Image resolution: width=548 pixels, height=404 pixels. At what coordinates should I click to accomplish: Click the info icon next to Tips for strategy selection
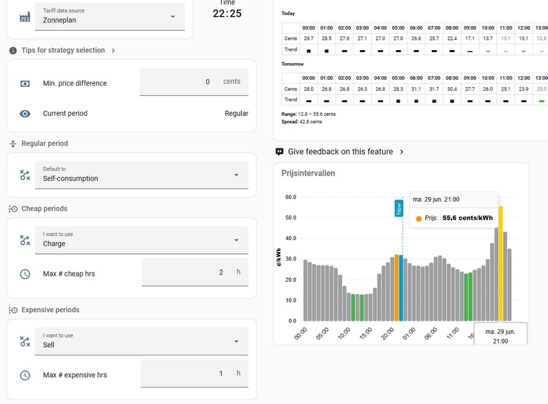13,50
